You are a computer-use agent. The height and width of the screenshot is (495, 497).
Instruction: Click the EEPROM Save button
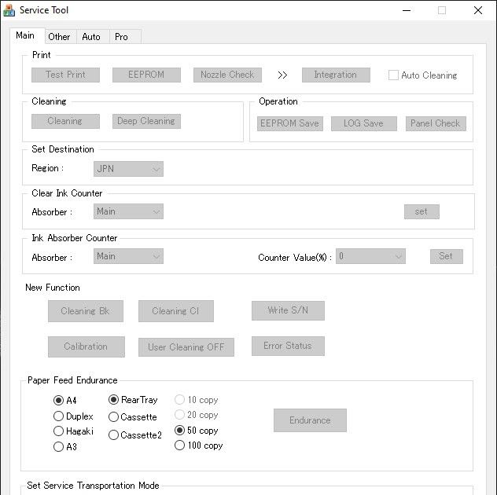point(289,123)
